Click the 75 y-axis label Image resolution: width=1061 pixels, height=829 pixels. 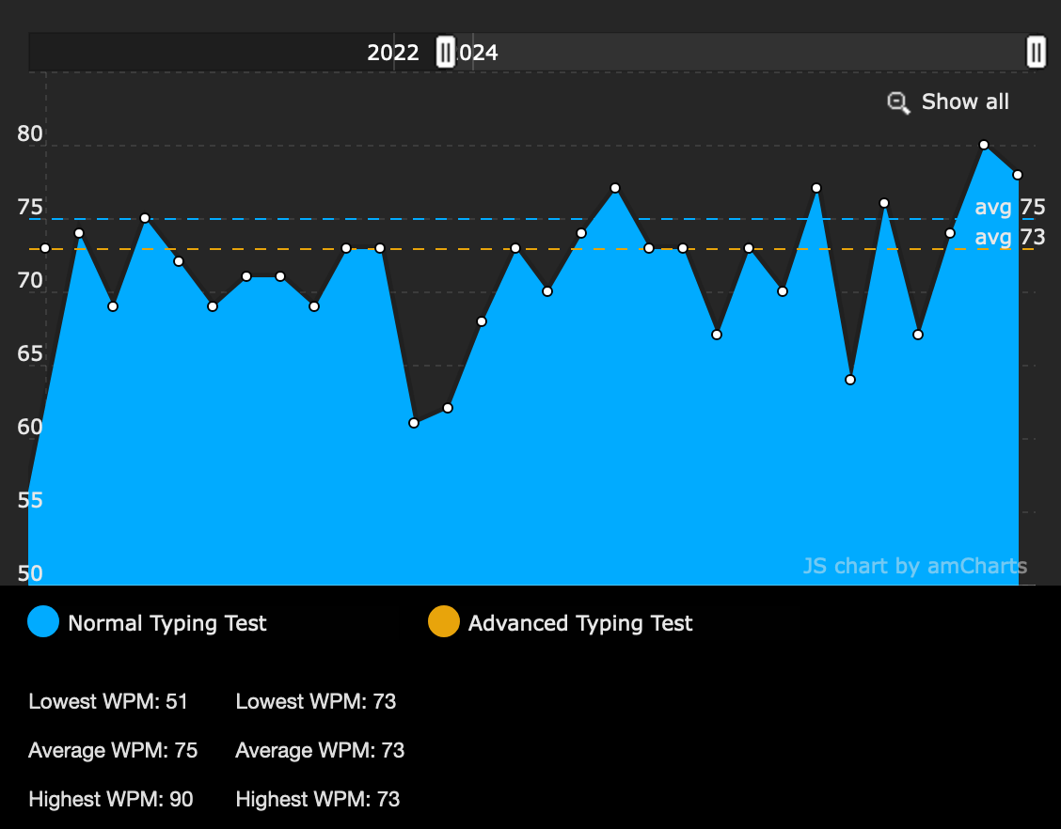tap(30, 207)
